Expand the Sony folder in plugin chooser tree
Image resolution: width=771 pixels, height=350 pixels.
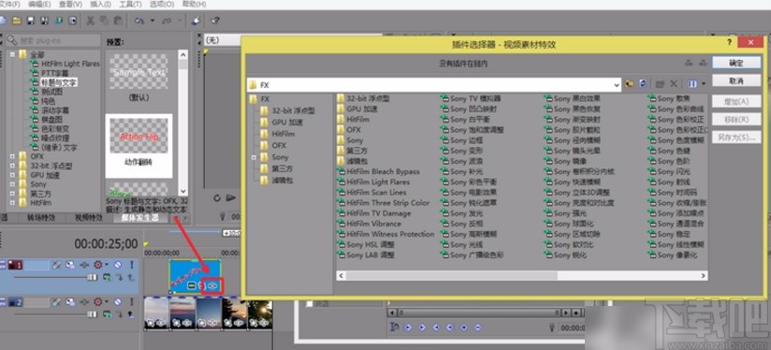255,157
